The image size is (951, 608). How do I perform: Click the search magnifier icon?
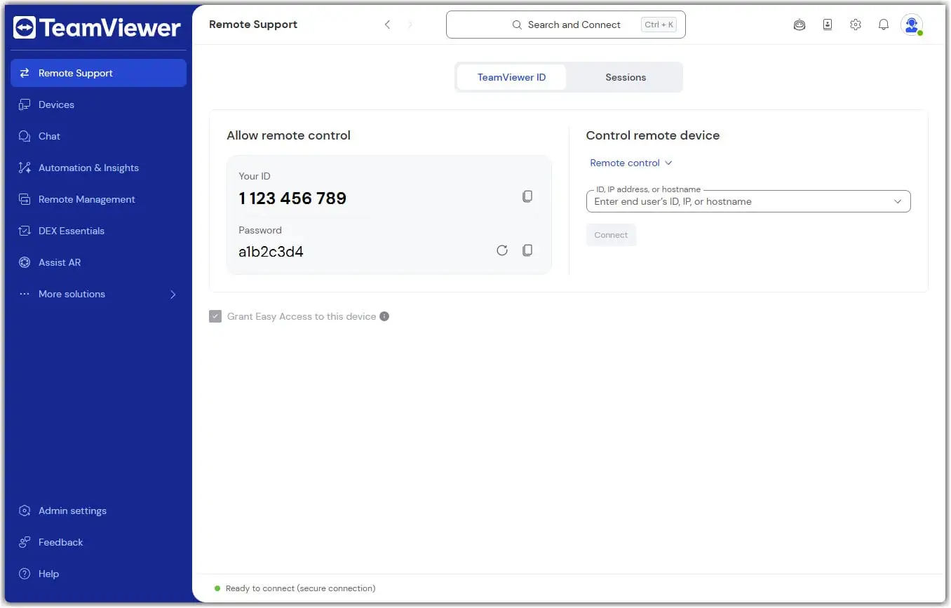pyautogui.click(x=517, y=25)
